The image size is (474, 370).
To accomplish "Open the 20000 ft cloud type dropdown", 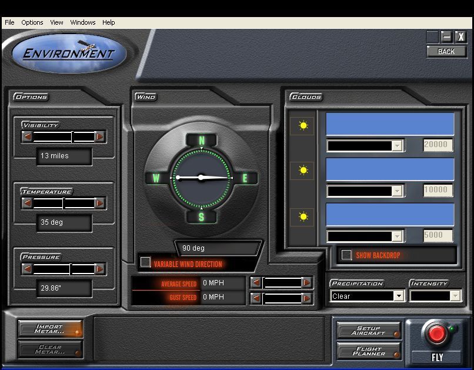I will [x=365, y=146].
